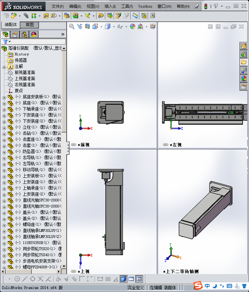
Task: Expand the 注解 folder in the tree
Action: tap(4, 67)
